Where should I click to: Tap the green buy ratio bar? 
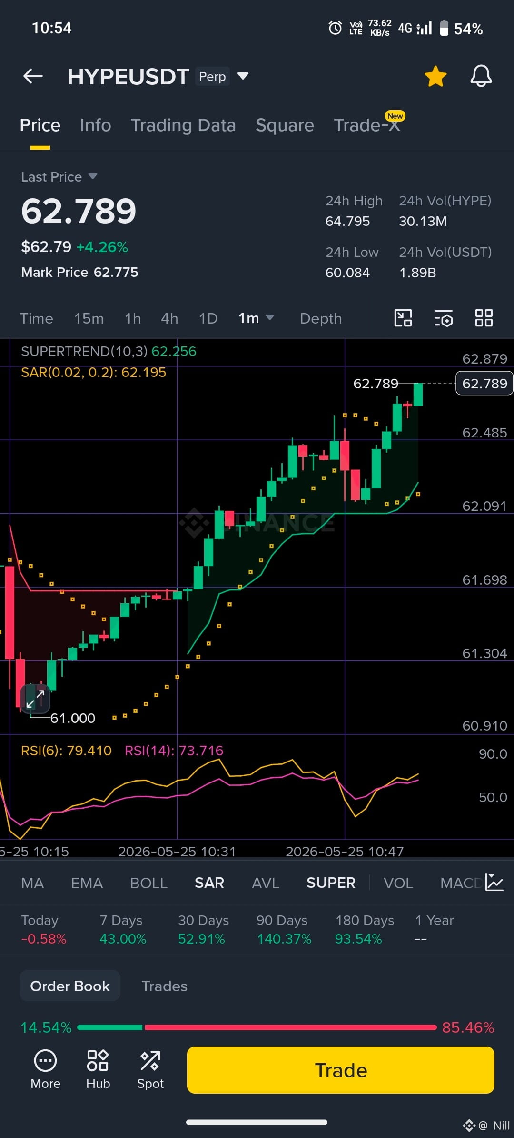(x=109, y=1027)
